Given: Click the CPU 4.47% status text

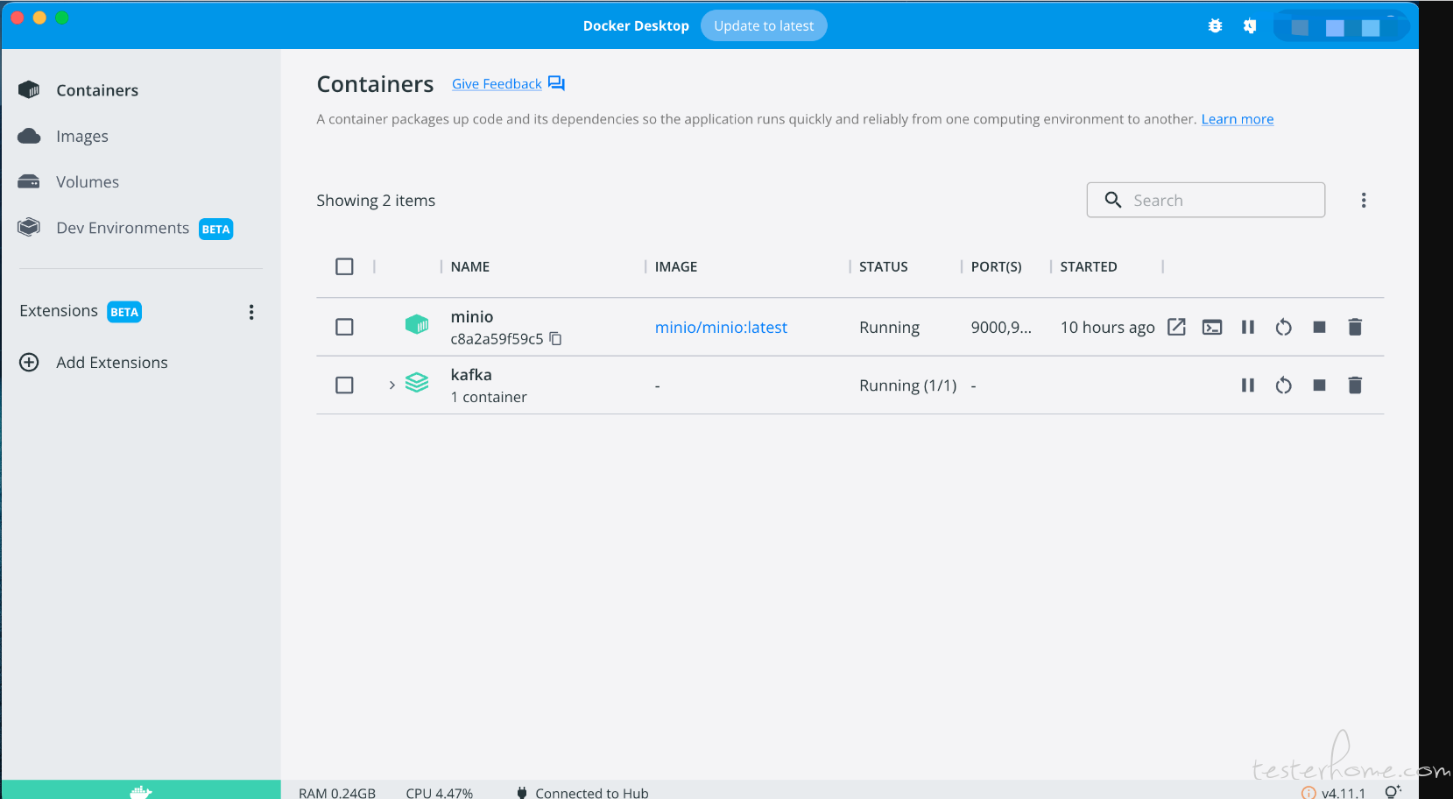Looking at the screenshot, I should (439, 792).
